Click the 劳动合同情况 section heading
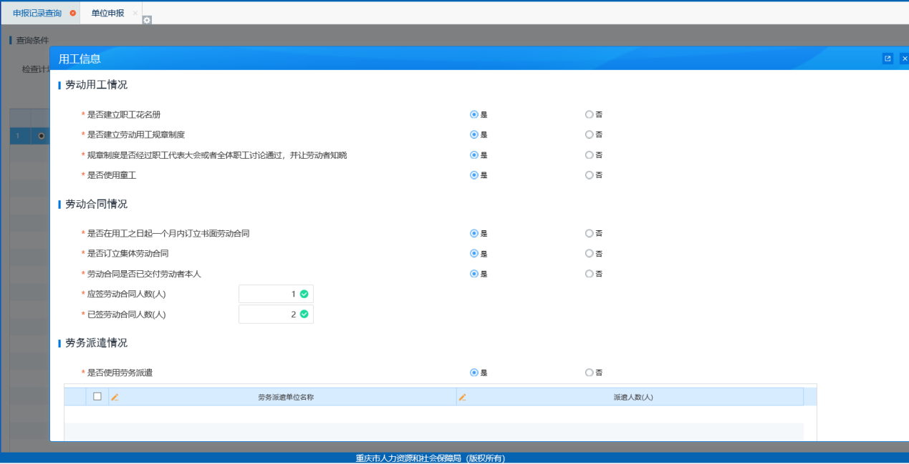Image resolution: width=909 pixels, height=464 pixels. 96,204
